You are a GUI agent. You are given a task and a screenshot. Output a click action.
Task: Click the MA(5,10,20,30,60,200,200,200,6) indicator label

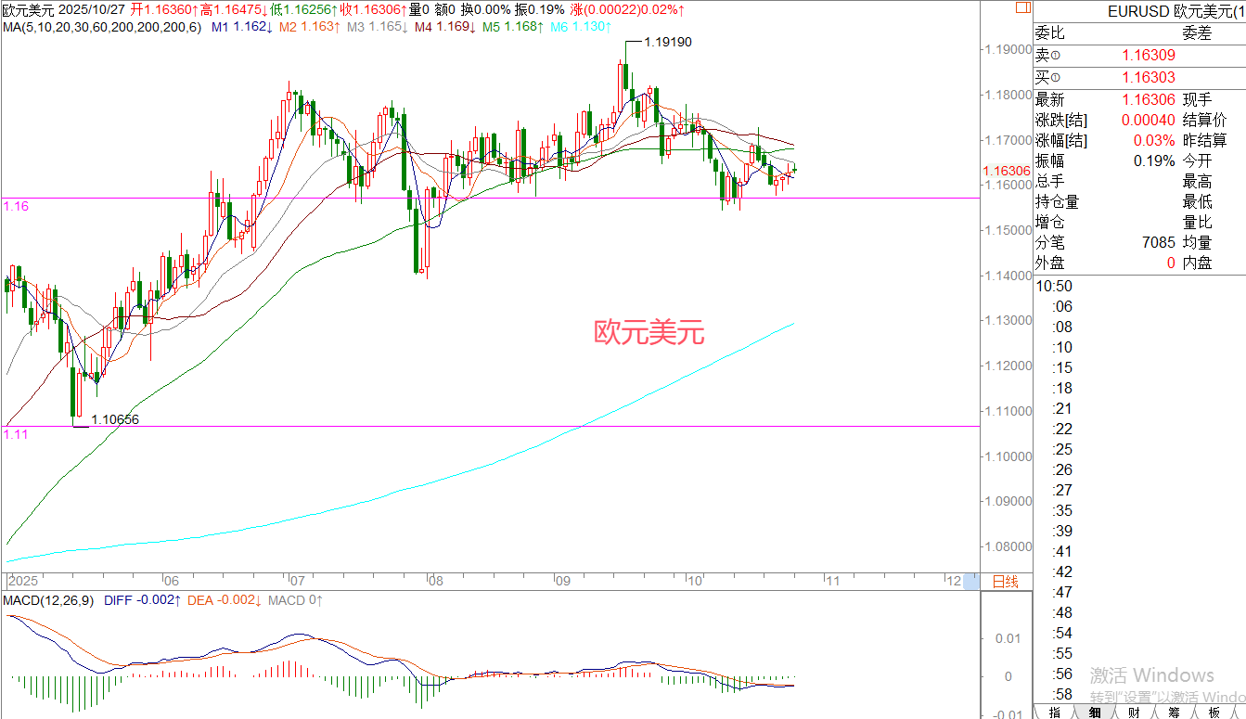click(x=101, y=28)
